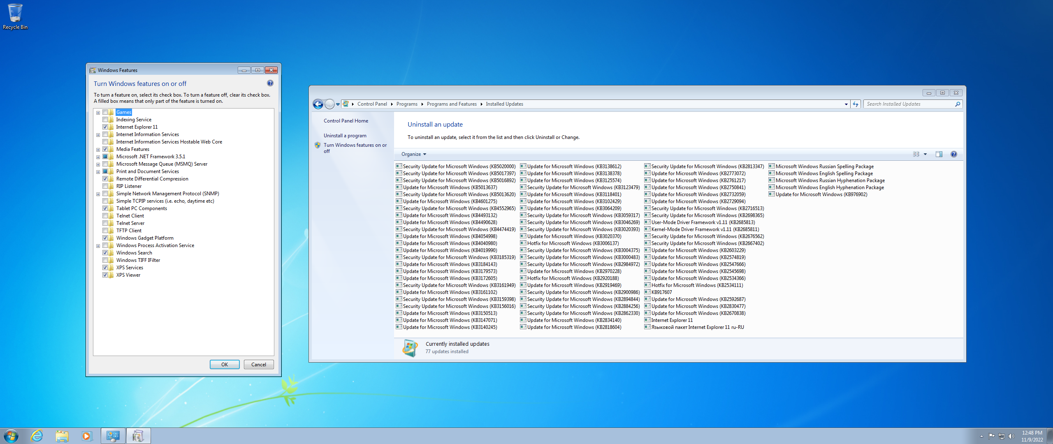Select Security Update KB5017397 entry
This screenshot has height=444, width=1053.
[456, 173]
